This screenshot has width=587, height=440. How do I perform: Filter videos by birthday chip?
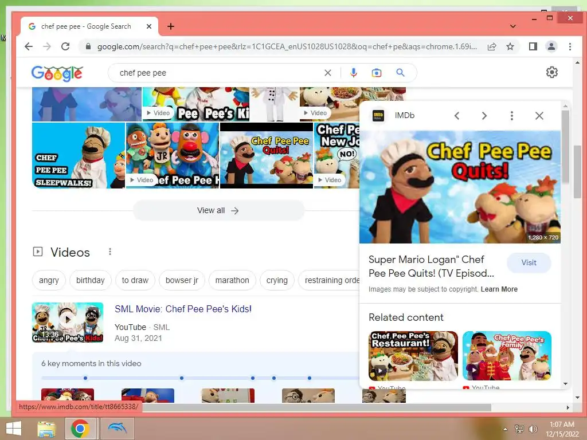point(90,280)
